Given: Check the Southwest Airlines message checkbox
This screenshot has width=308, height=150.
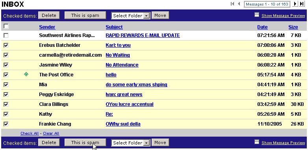Looking at the screenshot, I should pos(6,35).
